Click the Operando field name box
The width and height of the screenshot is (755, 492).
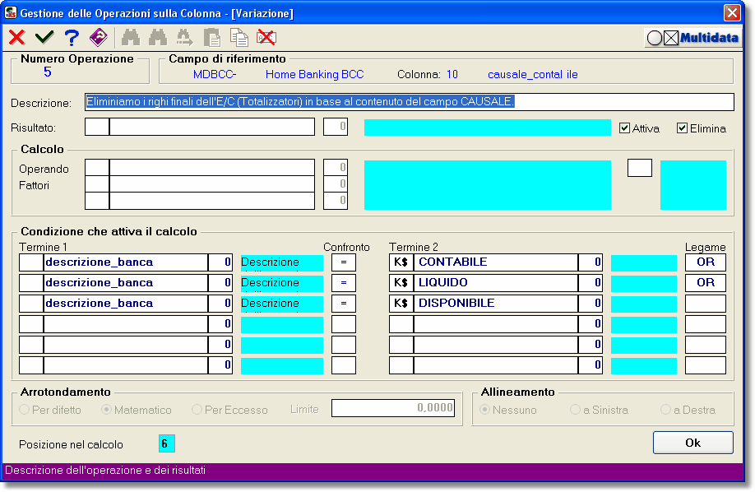212,168
